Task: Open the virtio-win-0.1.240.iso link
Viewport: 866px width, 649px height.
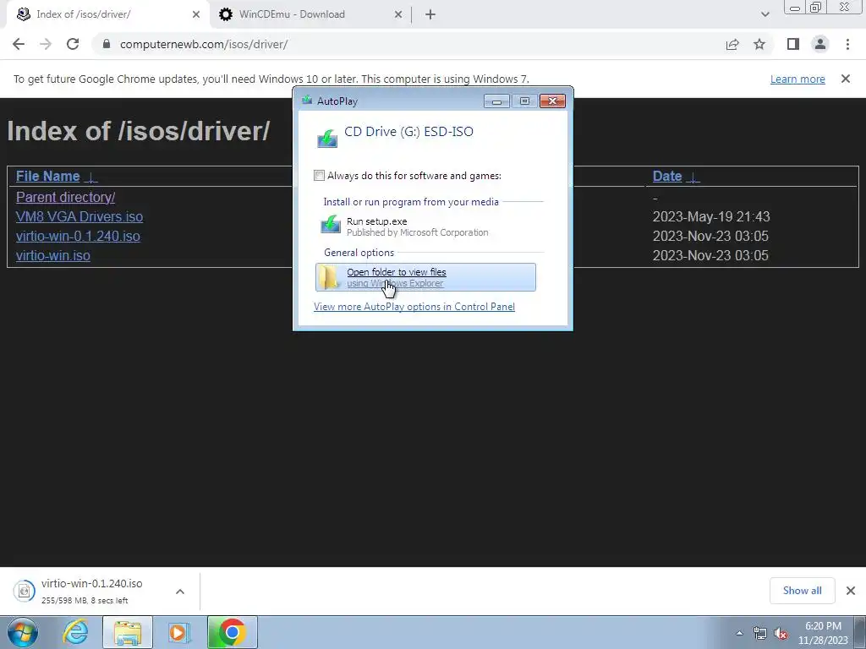Action: click(x=78, y=236)
